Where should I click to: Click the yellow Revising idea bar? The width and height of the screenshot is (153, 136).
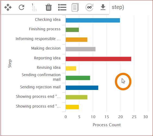point(71,68)
